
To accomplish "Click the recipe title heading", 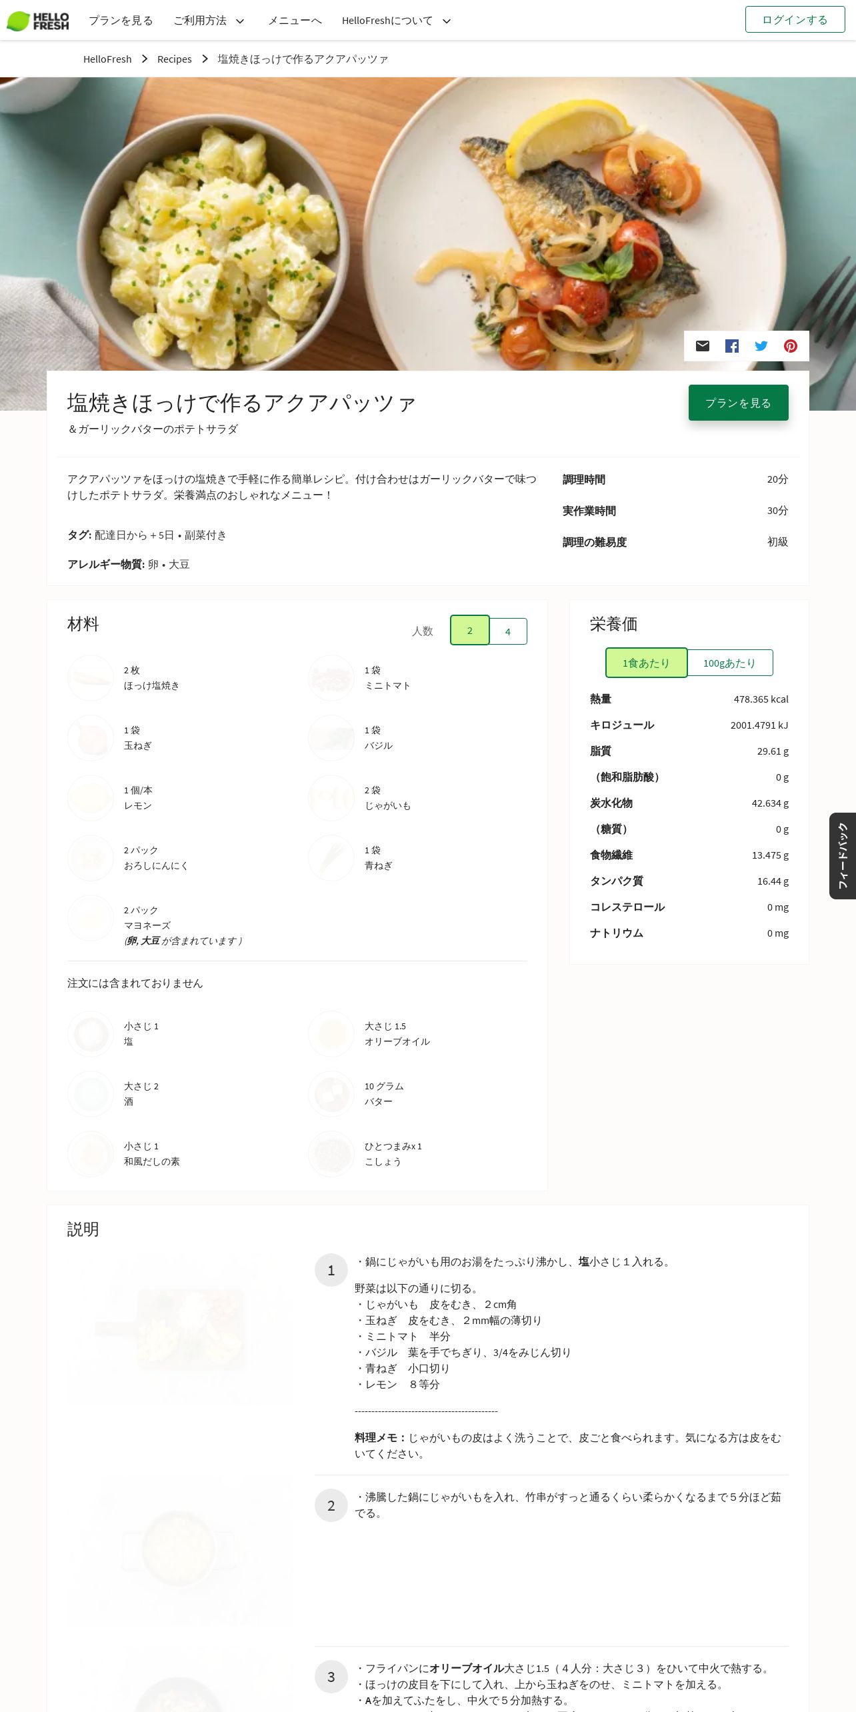I will [241, 403].
